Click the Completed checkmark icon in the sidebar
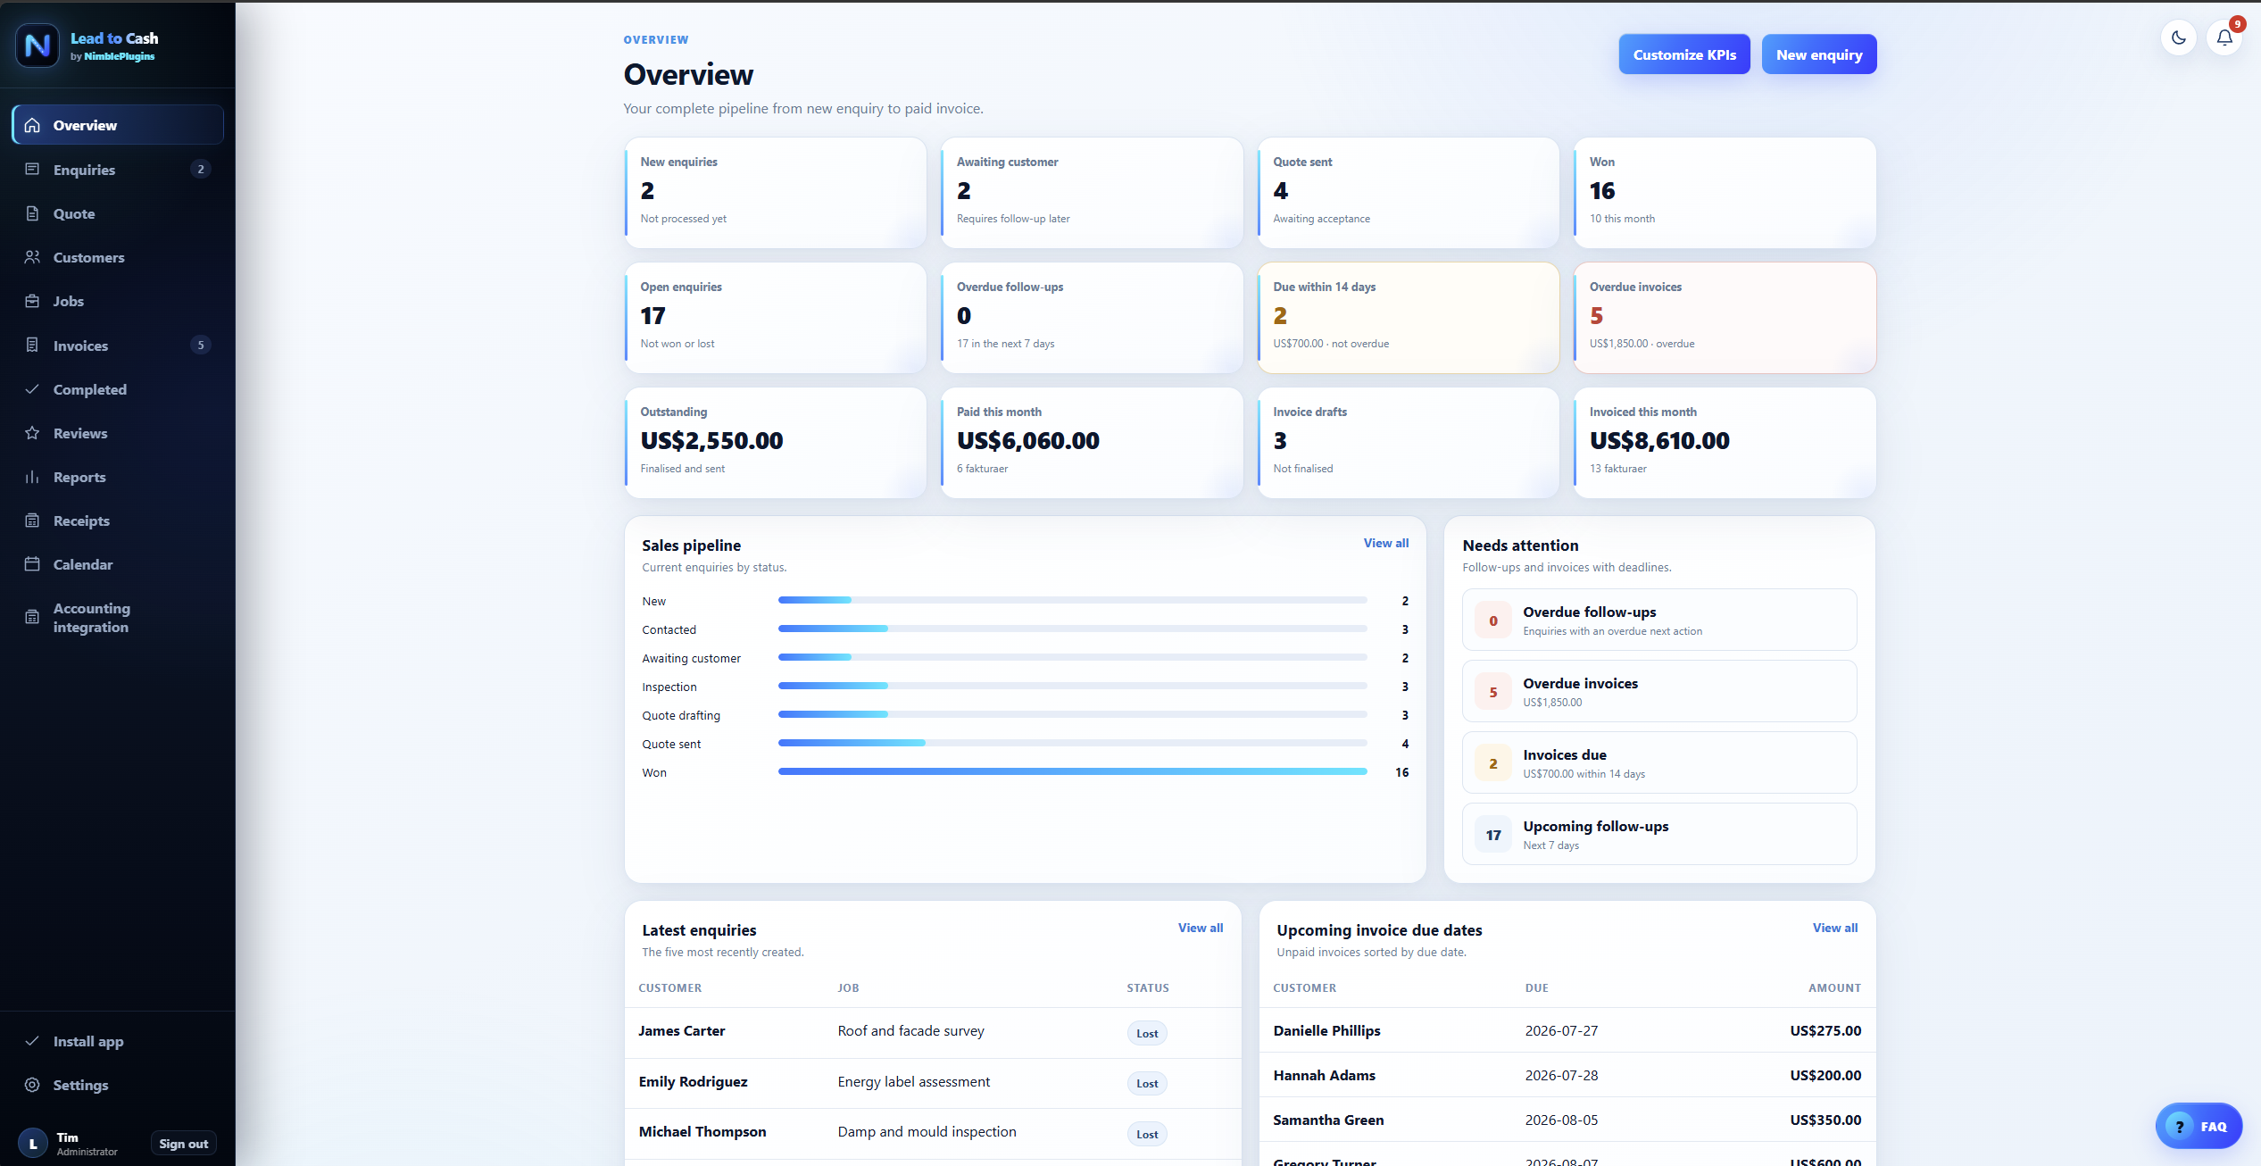The image size is (2261, 1166). (x=32, y=389)
